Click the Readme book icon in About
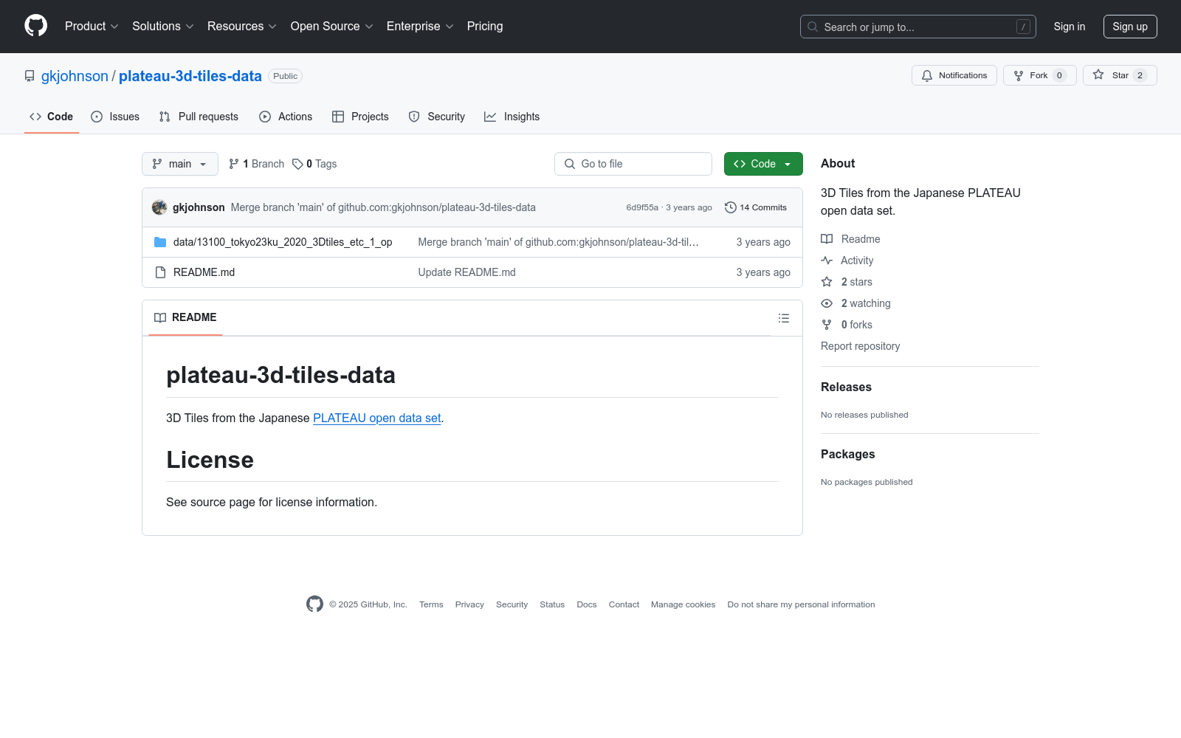This screenshot has height=738, width=1181. (827, 239)
